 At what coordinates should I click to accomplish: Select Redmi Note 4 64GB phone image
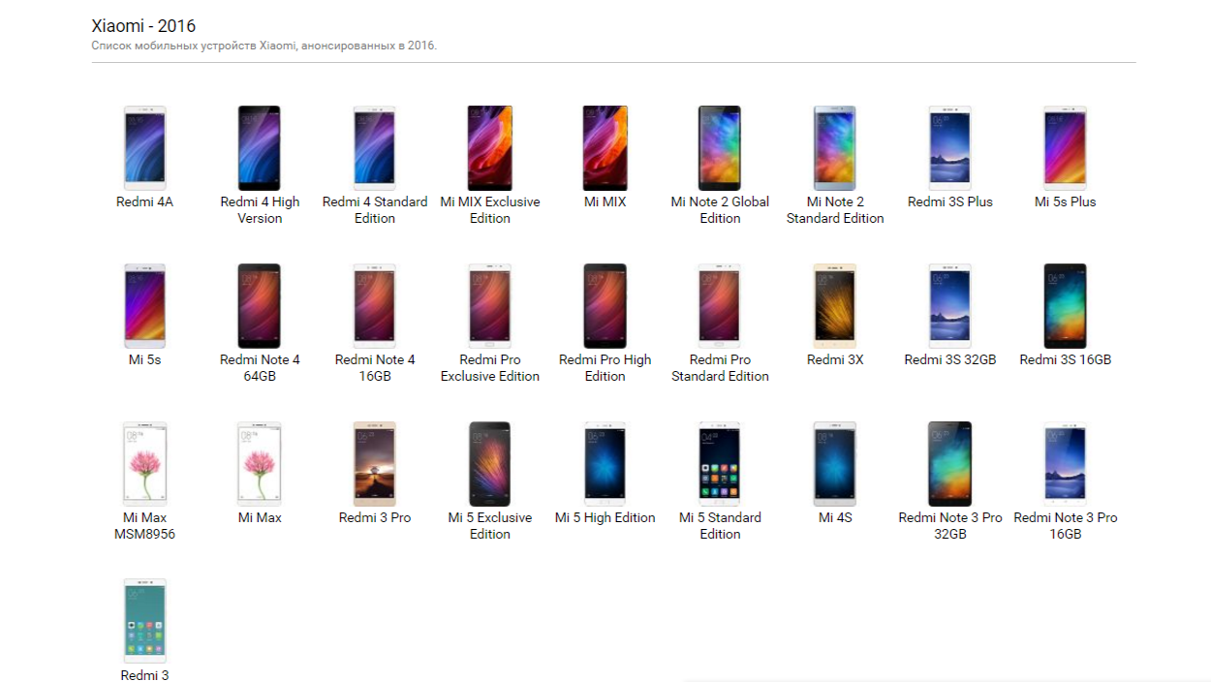[260, 306]
